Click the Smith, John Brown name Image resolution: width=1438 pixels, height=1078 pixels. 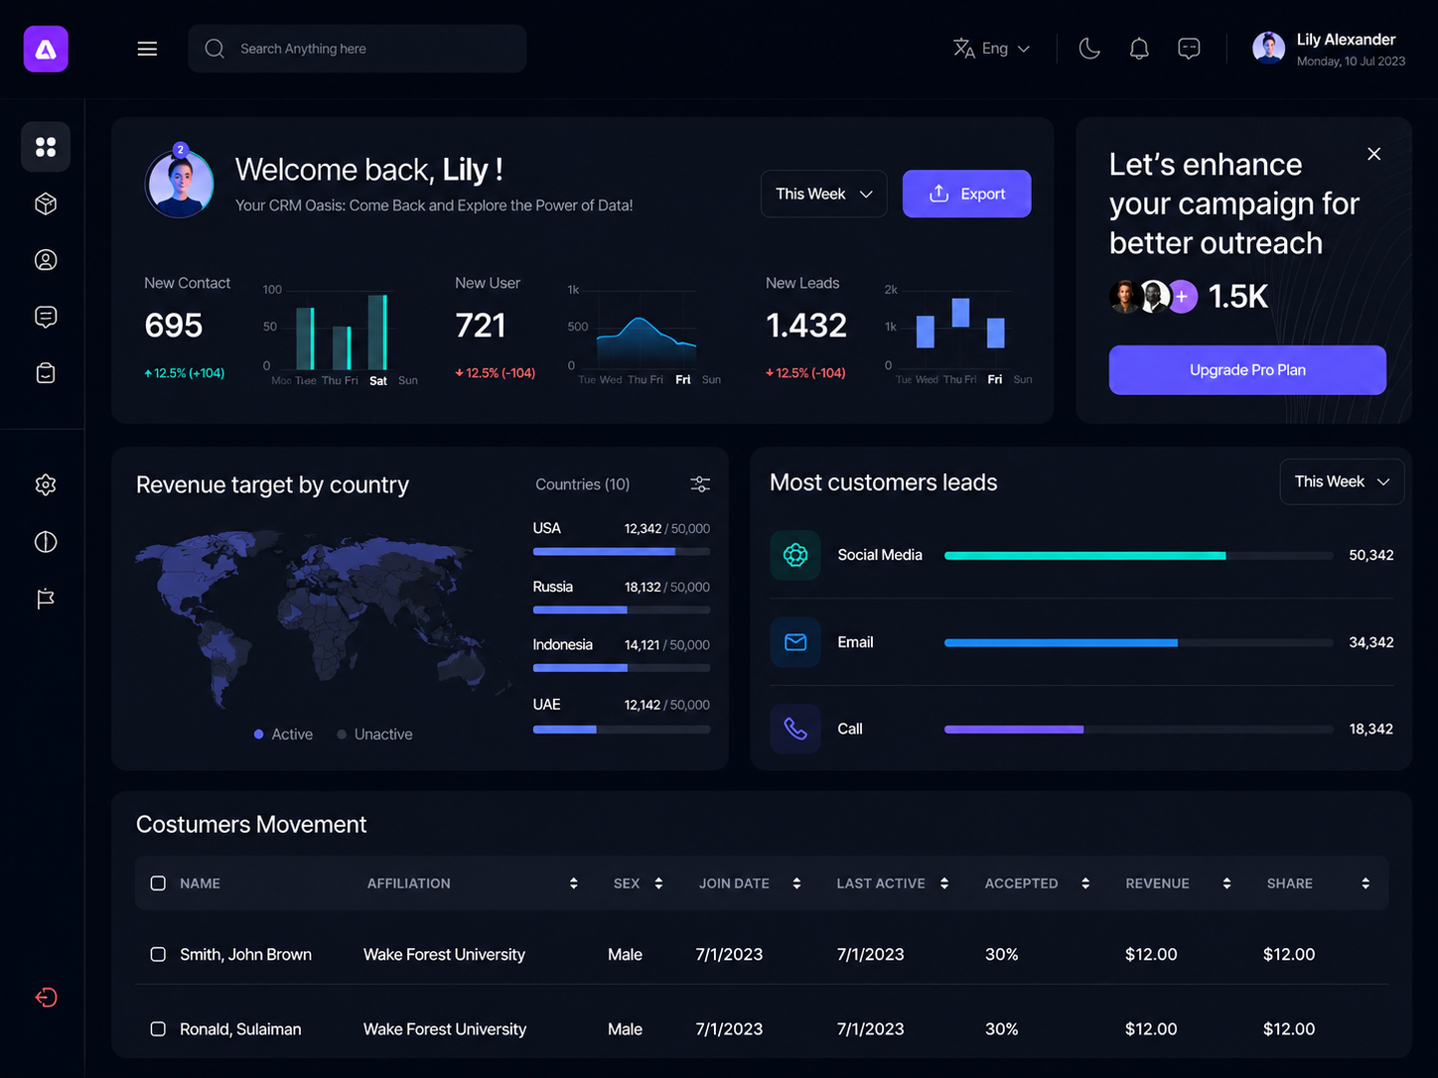pos(245,954)
